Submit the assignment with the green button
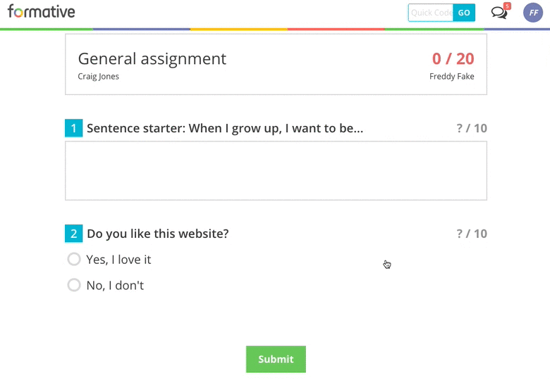The image size is (550, 380). (x=276, y=359)
